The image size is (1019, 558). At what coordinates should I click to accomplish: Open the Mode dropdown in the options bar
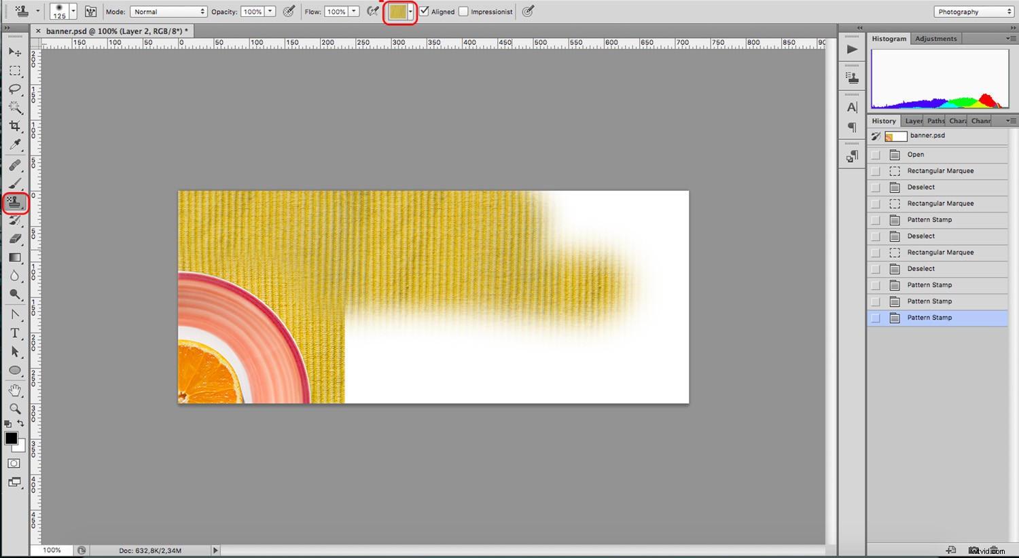tap(168, 11)
